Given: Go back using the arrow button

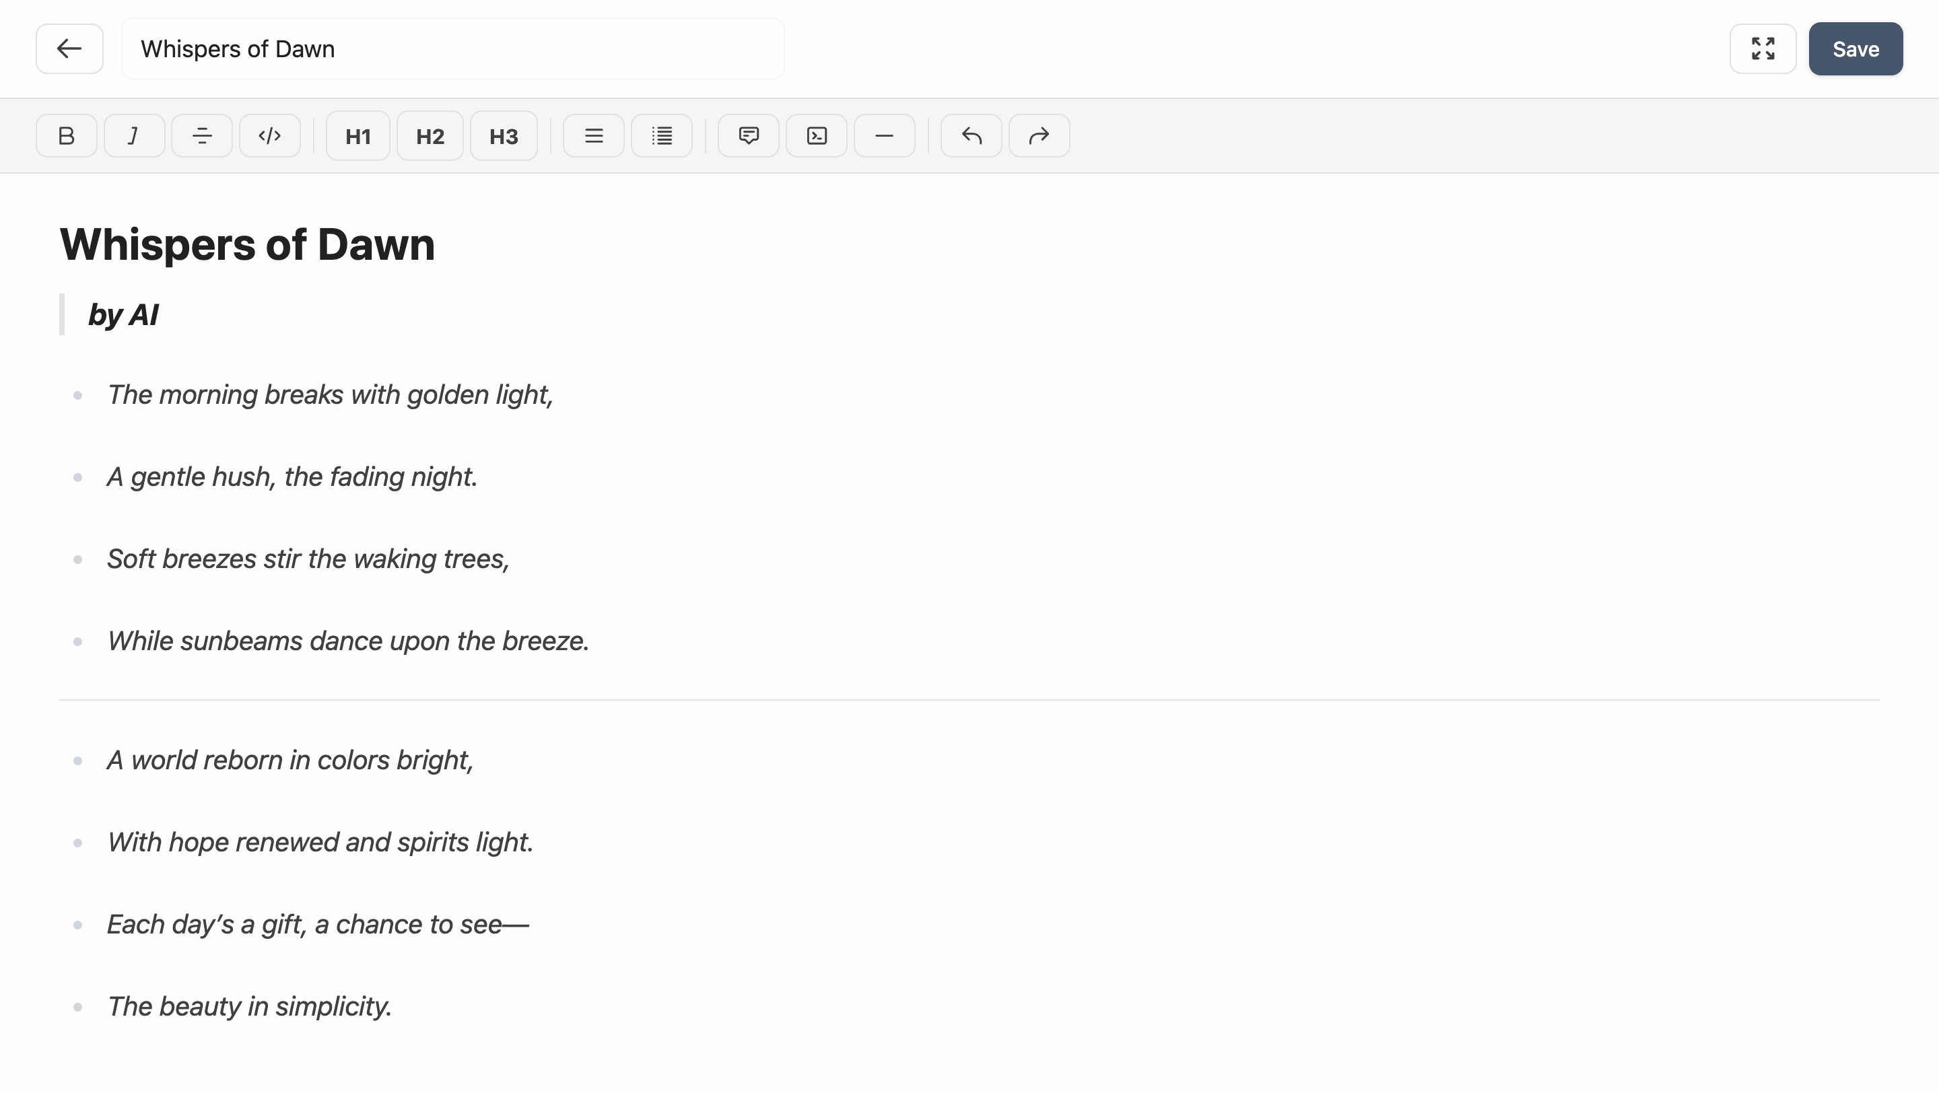Looking at the screenshot, I should point(69,48).
